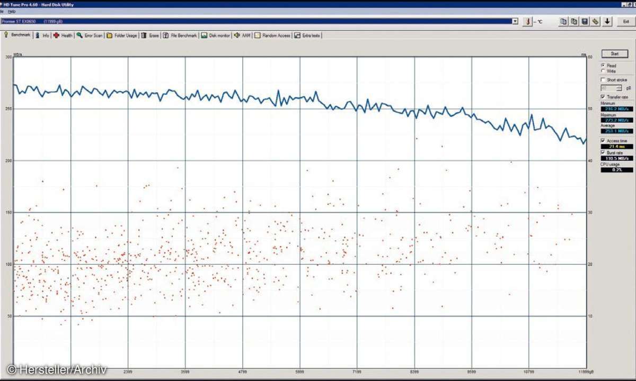Open the Folder Usage tab
This screenshot has height=381, width=636.
pyautogui.click(x=122, y=35)
